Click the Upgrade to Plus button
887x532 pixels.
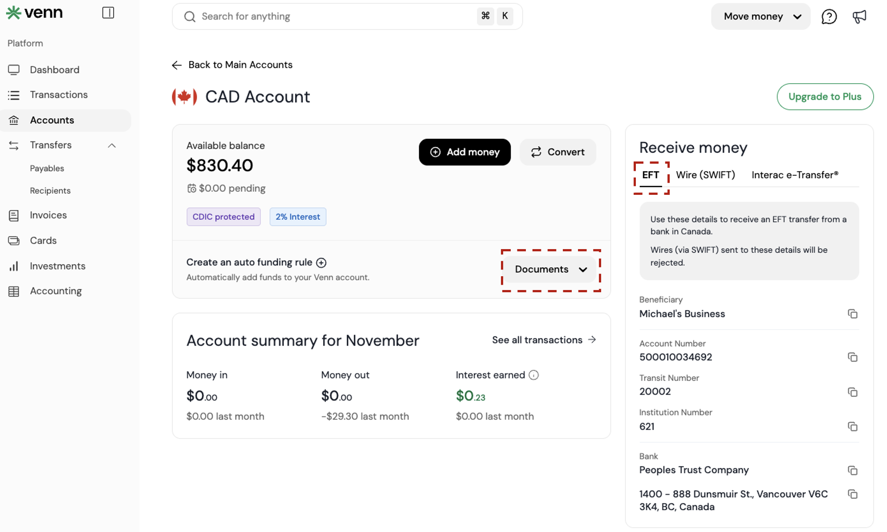tap(825, 97)
